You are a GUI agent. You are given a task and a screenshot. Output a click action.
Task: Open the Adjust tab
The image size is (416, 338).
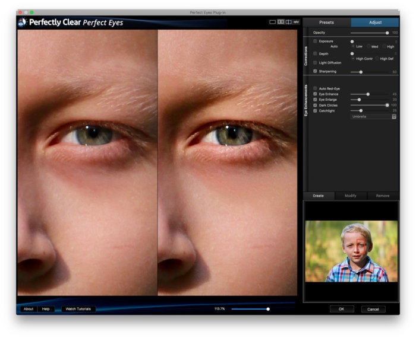click(375, 23)
